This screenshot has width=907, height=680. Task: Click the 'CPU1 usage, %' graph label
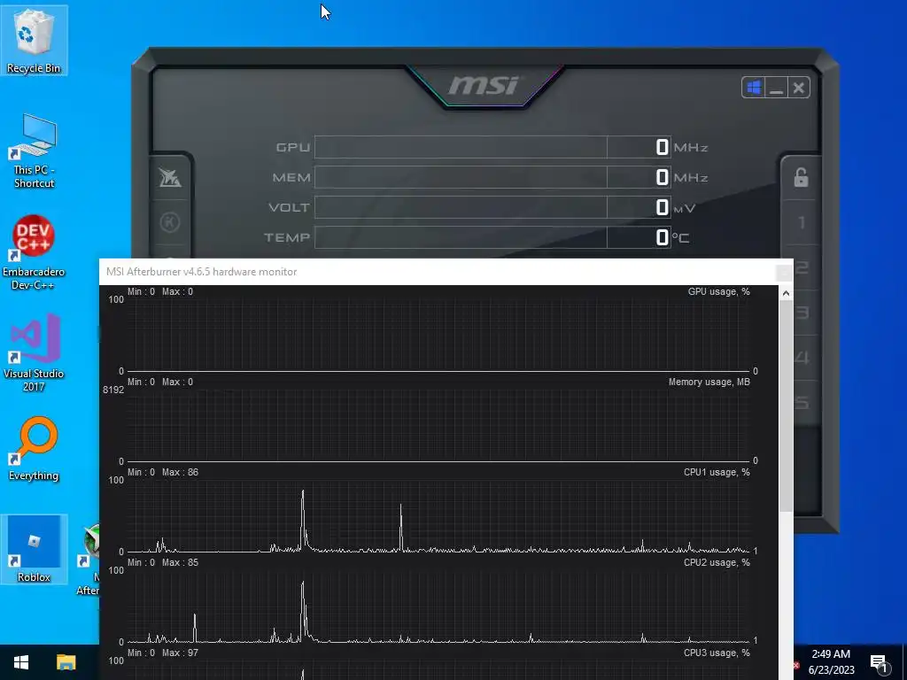pyautogui.click(x=717, y=472)
